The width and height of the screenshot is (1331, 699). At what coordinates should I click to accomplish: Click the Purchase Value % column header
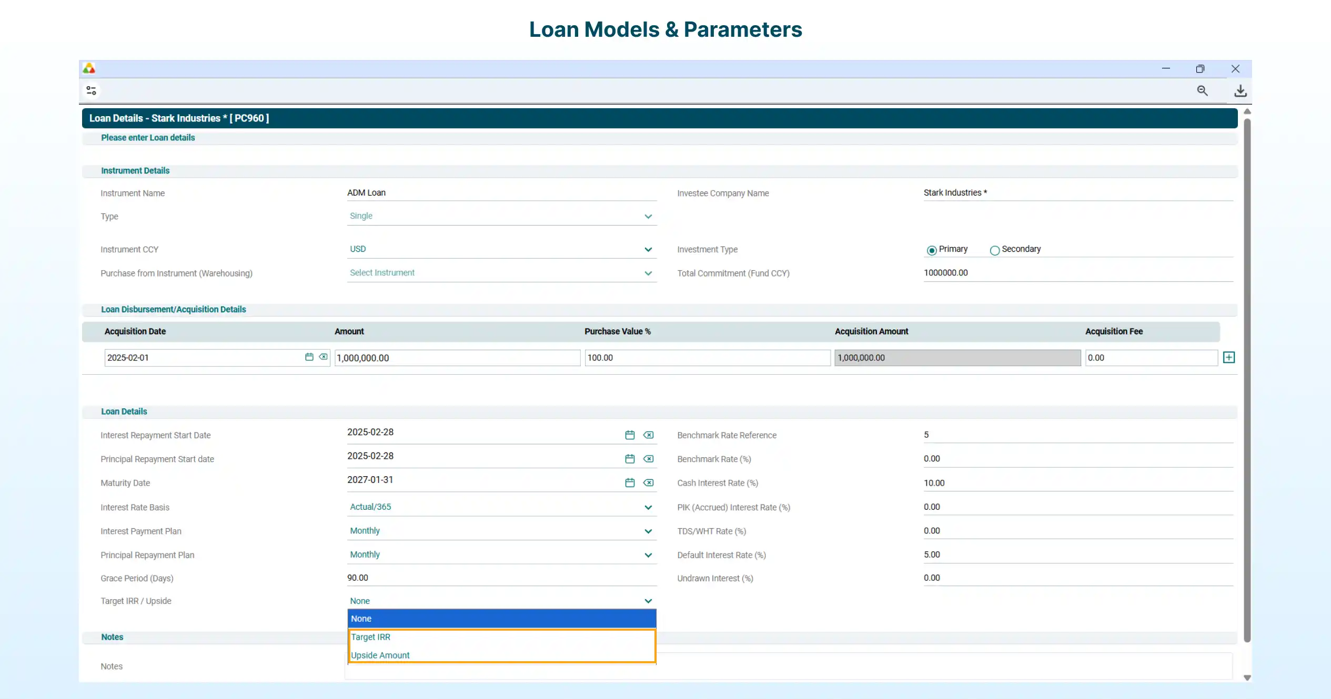pyautogui.click(x=618, y=332)
